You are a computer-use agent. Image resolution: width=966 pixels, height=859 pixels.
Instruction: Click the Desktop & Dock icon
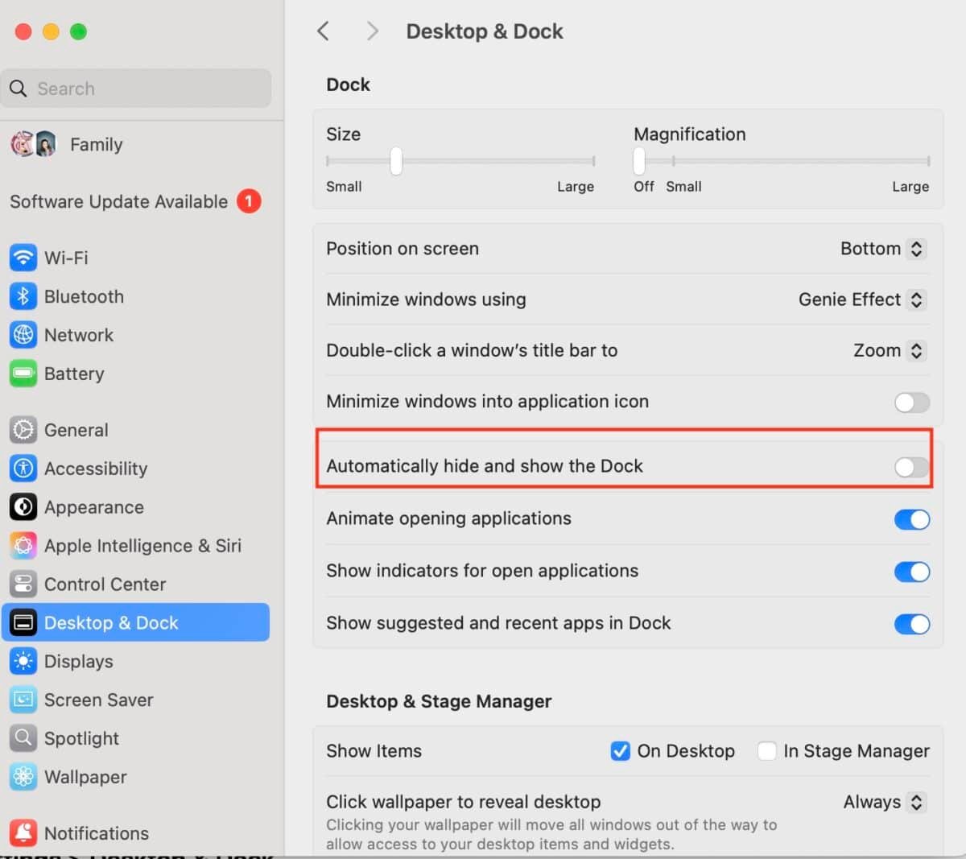point(23,623)
